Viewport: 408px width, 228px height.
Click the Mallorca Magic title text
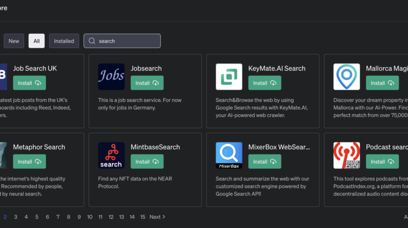click(387, 68)
